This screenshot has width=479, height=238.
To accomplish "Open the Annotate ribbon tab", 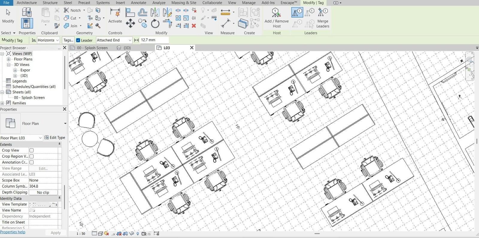I will [138, 3].
